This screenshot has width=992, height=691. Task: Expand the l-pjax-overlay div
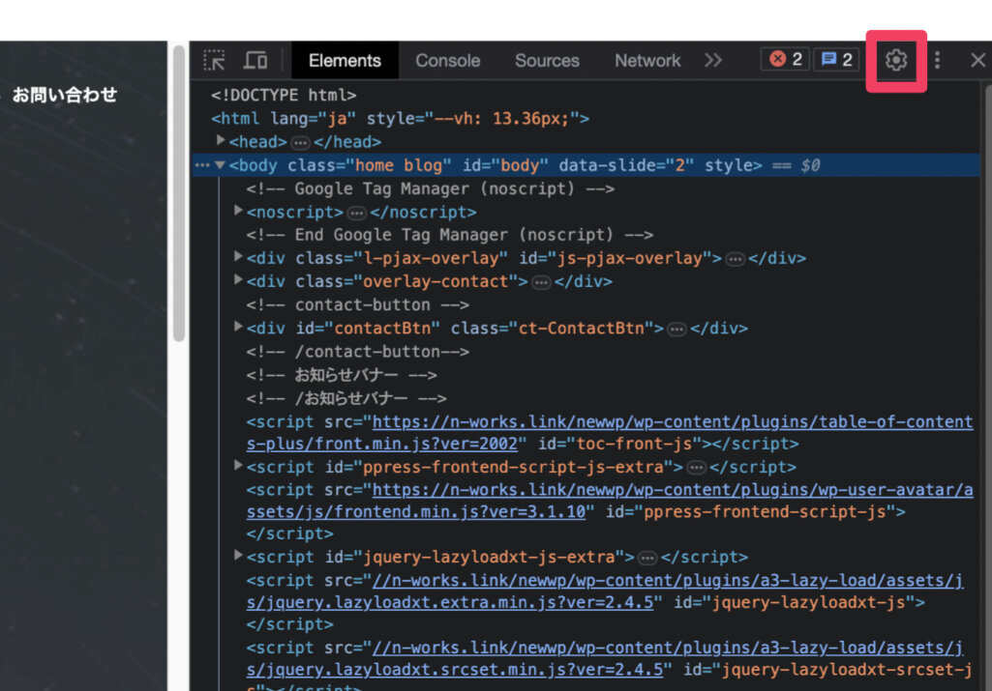(x=240, y=257)
